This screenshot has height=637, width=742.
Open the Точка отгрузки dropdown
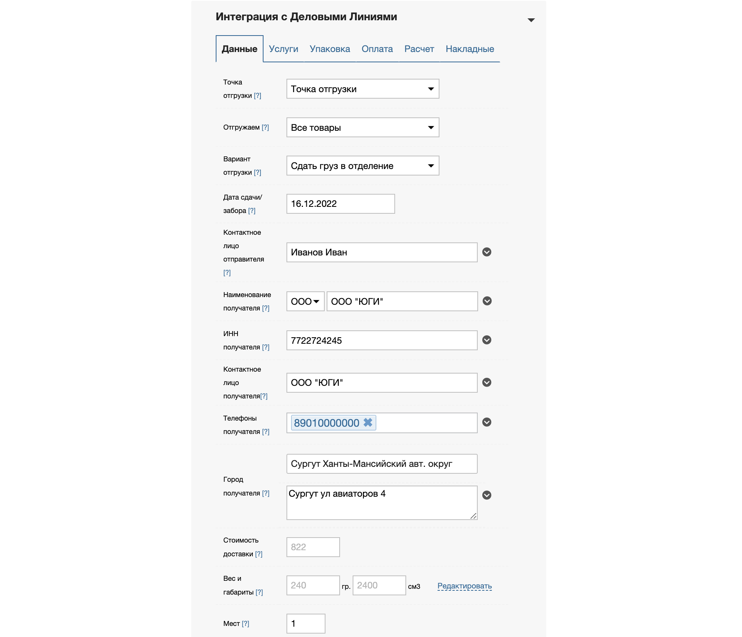pos(363,89)
